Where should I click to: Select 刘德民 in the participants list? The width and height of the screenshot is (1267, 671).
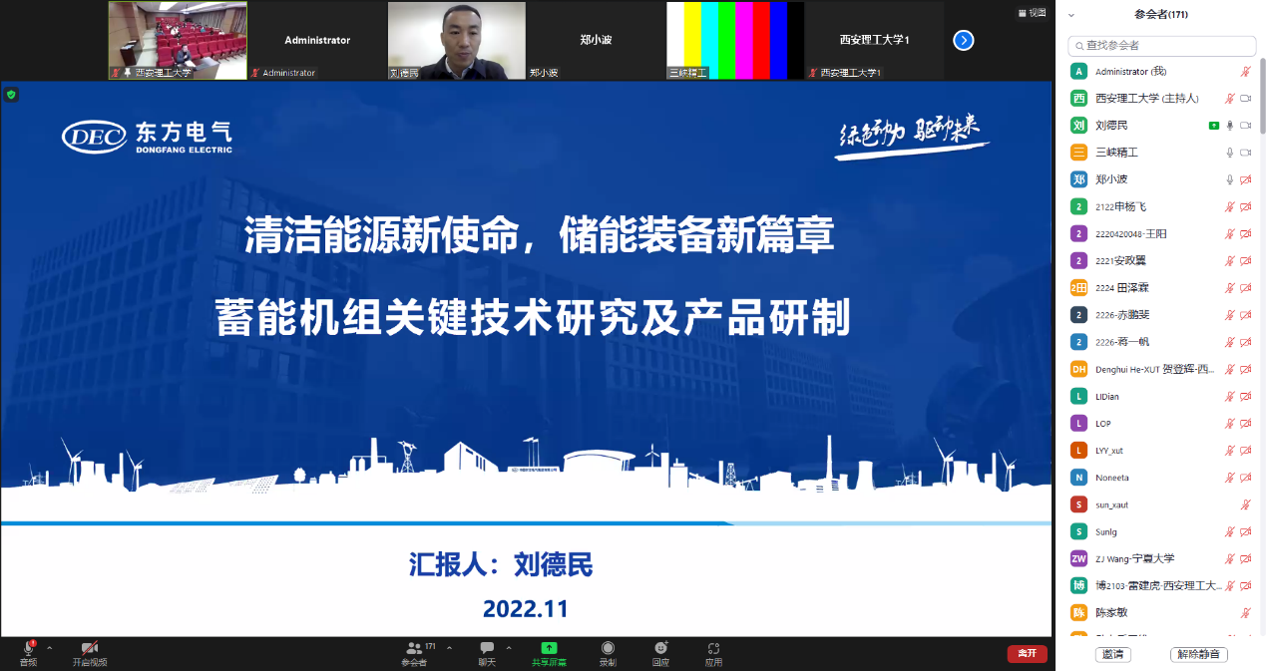[x=1111, y=126]
